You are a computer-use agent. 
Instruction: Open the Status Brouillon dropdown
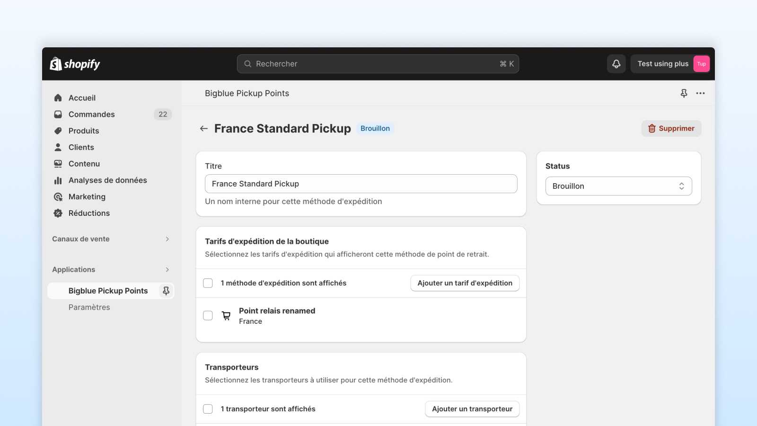coord(619,186)
